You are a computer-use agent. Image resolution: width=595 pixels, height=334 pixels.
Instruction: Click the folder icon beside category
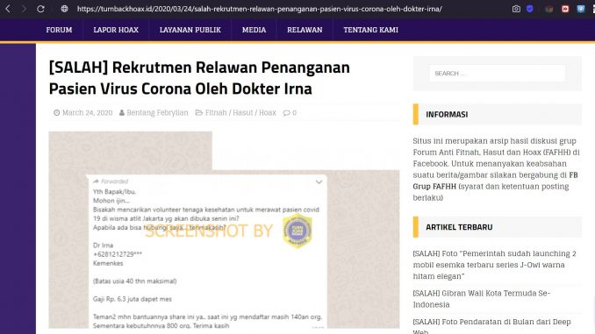click(199, 112)
